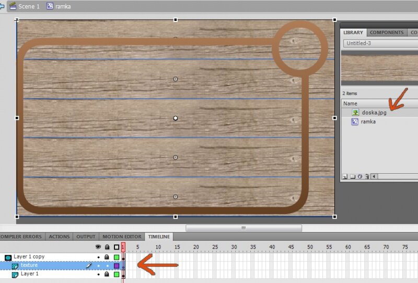The height and width of the screenshot is (283, 418).
Task: Click the eye icon header to toggle all layers
Action: point(98,247)
